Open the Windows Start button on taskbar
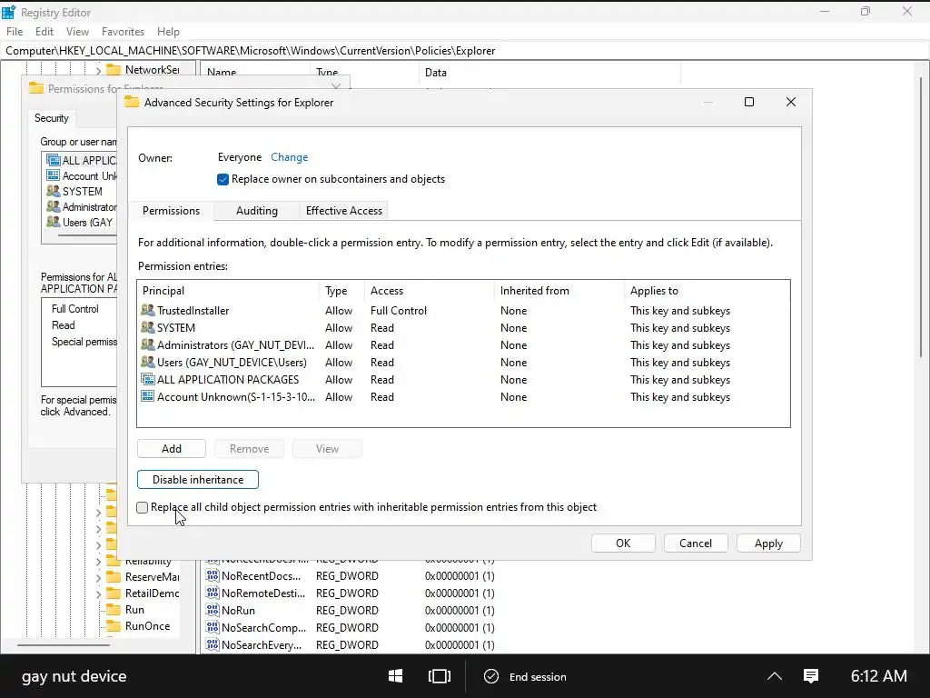This screenshot has width=930, height=698. [x=396, y=676]
